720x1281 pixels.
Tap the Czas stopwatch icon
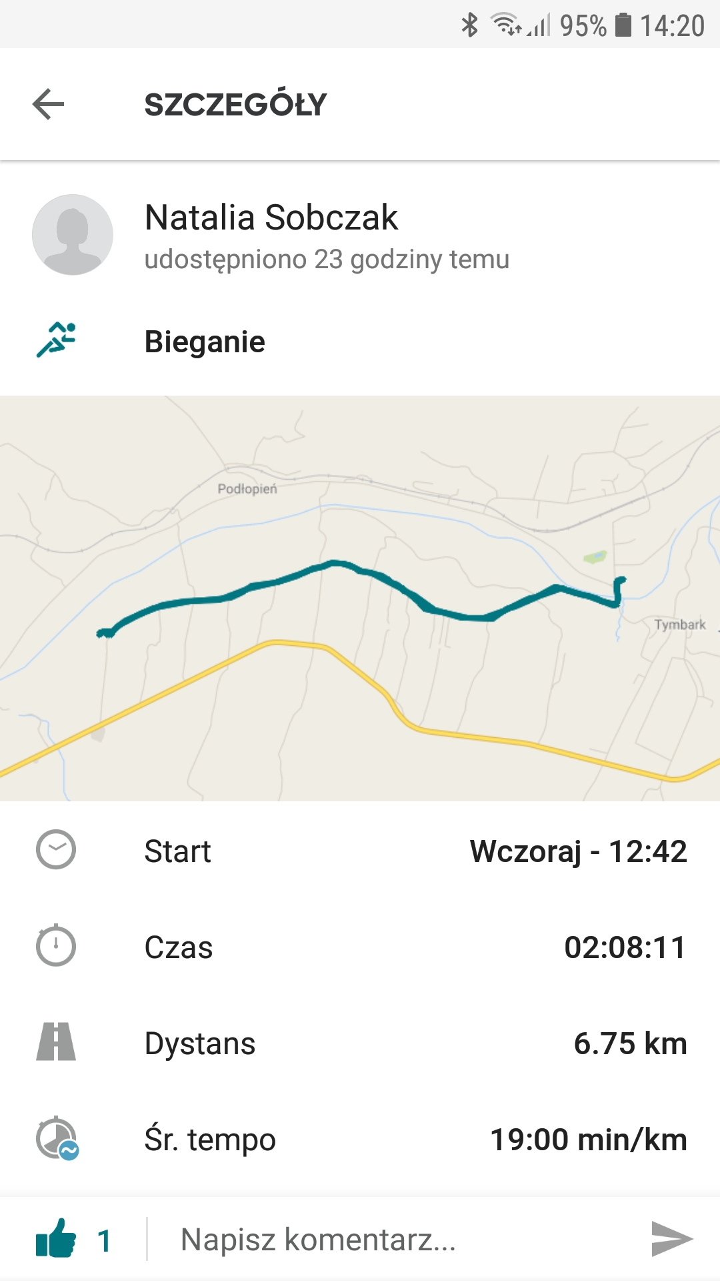pyautogui.click(x=56, y=945)
